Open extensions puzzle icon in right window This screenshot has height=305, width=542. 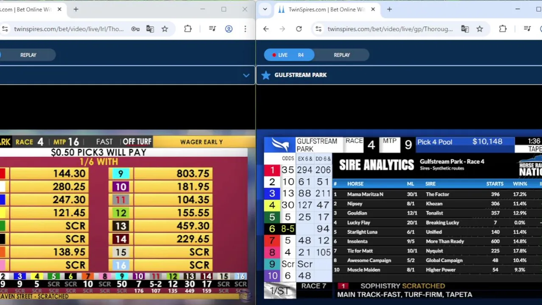click(x=503, y=29)
